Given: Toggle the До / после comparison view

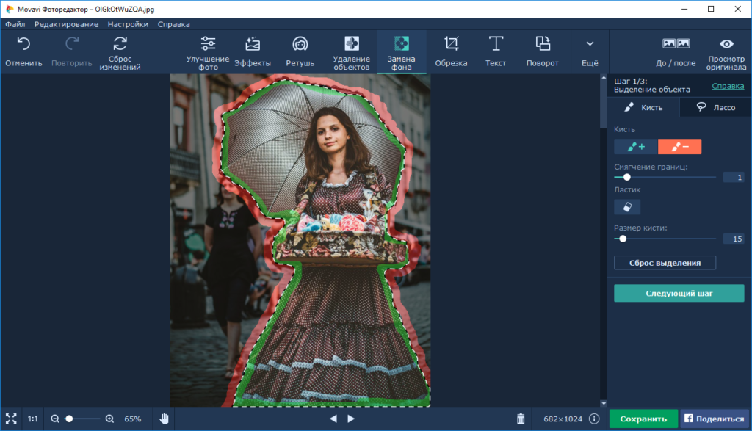Looking at the screenshot, I should click(676, 44).
